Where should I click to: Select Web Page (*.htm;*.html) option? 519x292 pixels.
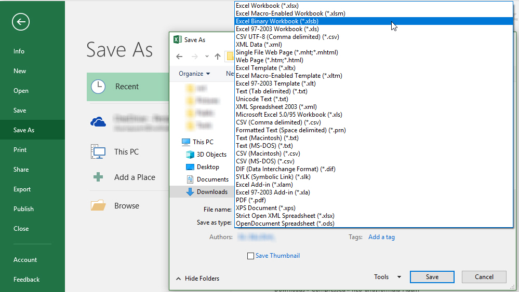(374, 60)
